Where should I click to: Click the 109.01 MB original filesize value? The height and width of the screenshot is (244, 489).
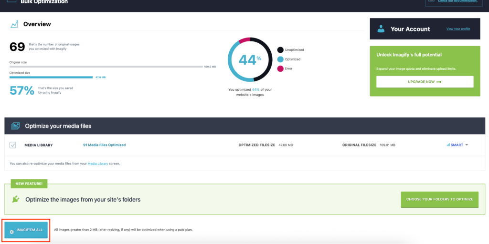point(388,145)
